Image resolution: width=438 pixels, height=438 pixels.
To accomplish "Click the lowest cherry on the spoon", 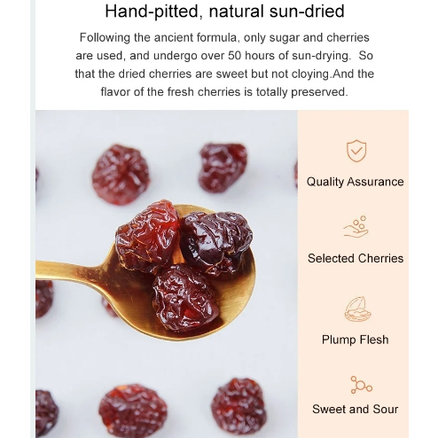I will 185,298.
